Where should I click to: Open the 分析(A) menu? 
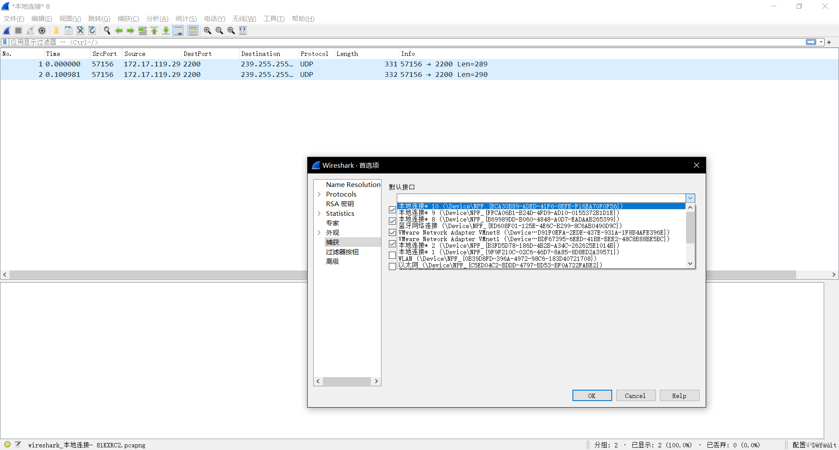(x=157, y=19)
